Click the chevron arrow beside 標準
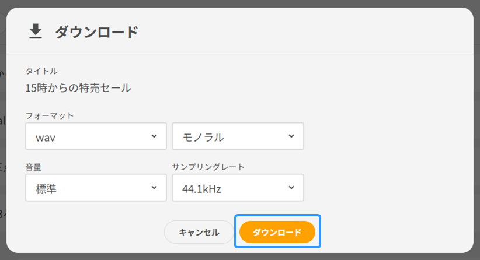Viewport: 480px width, 260px height. point(154,188)
